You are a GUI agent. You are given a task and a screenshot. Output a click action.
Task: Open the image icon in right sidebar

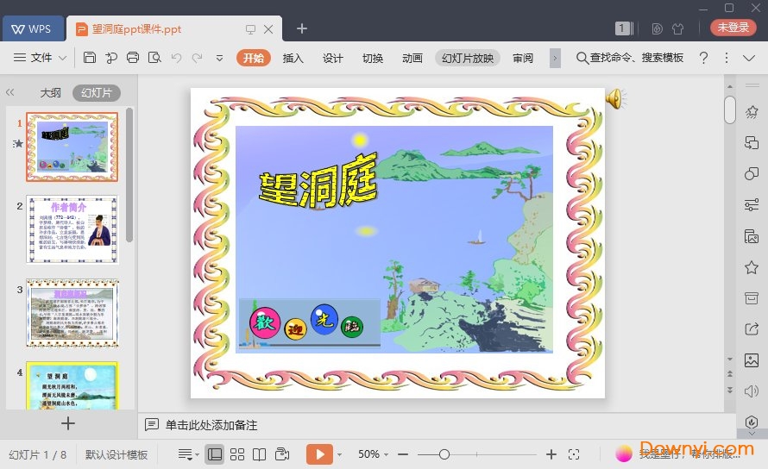tap(752, 360)
